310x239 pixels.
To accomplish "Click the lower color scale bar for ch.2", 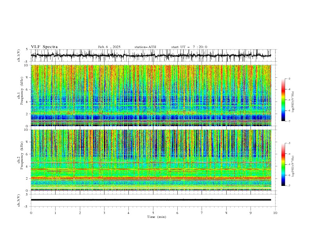I will [x=283, y=164].
